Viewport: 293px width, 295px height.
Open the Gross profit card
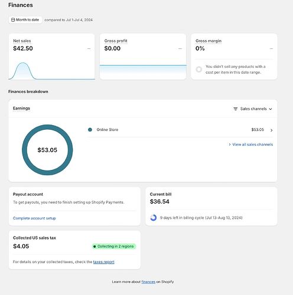tap(143, 57)
